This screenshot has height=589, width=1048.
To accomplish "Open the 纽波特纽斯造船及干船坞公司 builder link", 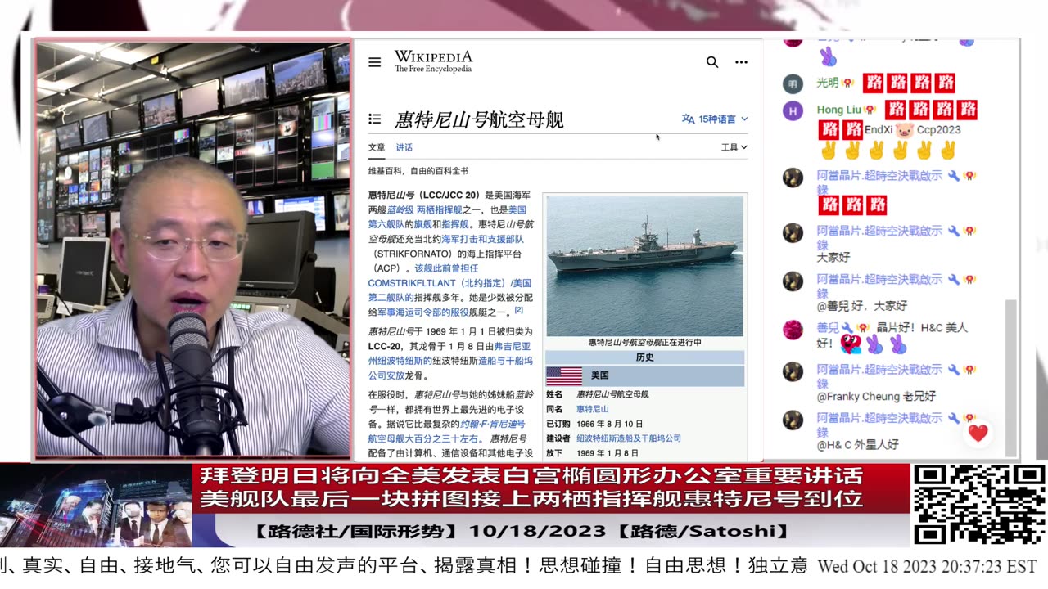I will point(629,438).
